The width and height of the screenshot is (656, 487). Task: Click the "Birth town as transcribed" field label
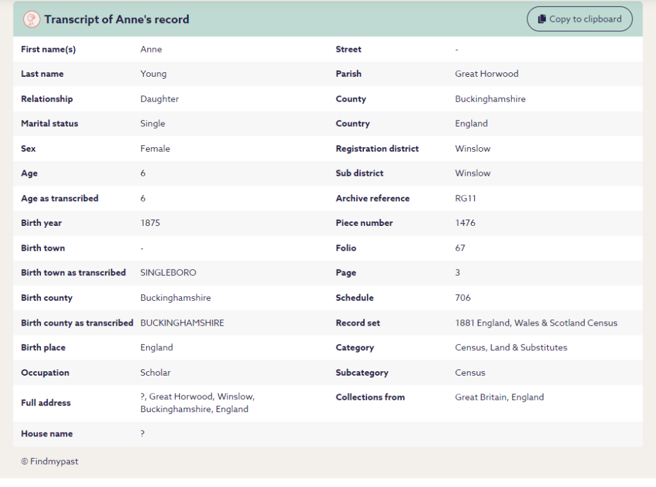[x=74, y=273]
